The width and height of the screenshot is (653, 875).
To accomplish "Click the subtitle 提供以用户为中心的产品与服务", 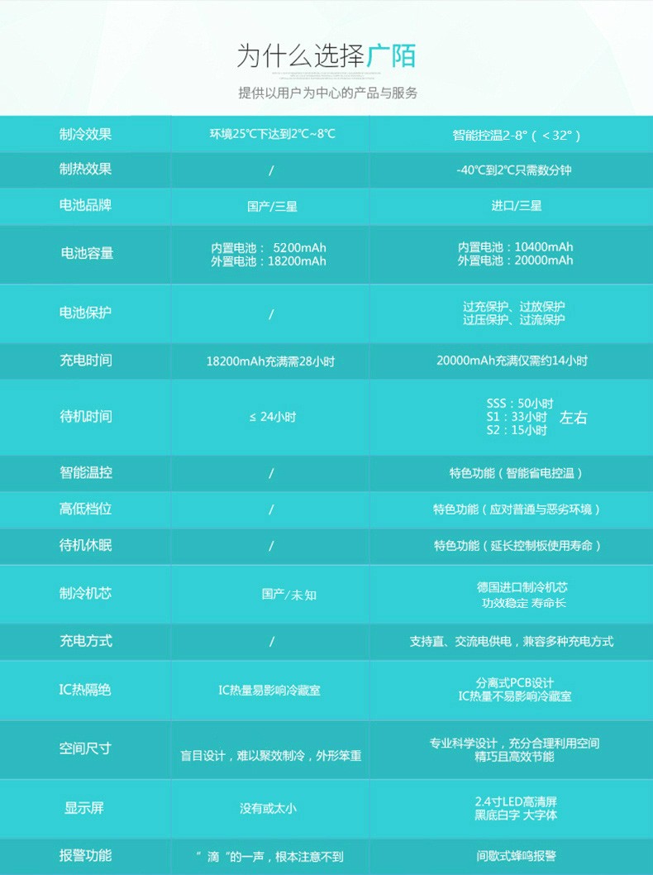I will (328, 93).
